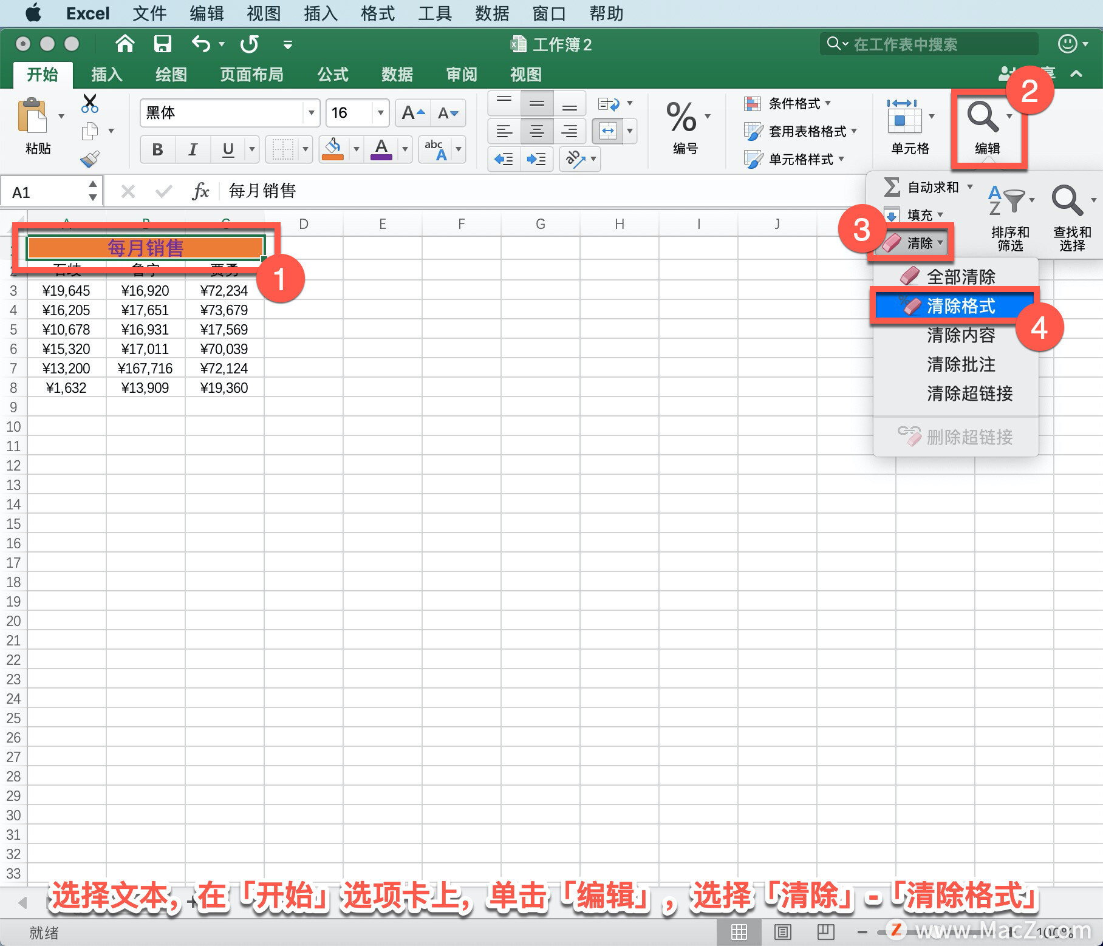The height and width of the screenshot is (946, 1103).
Task: Switch to the Page Layout ribbon tab
Action: click(251, 75)
